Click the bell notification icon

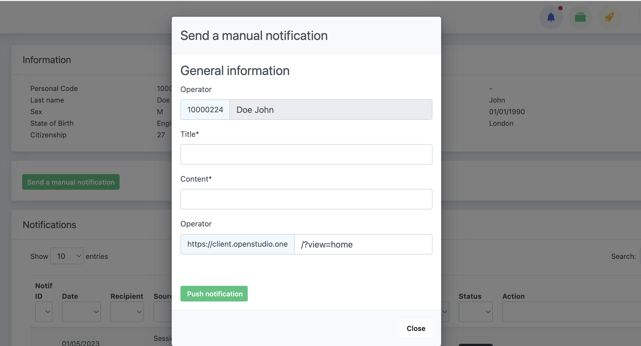coord(550,17)
